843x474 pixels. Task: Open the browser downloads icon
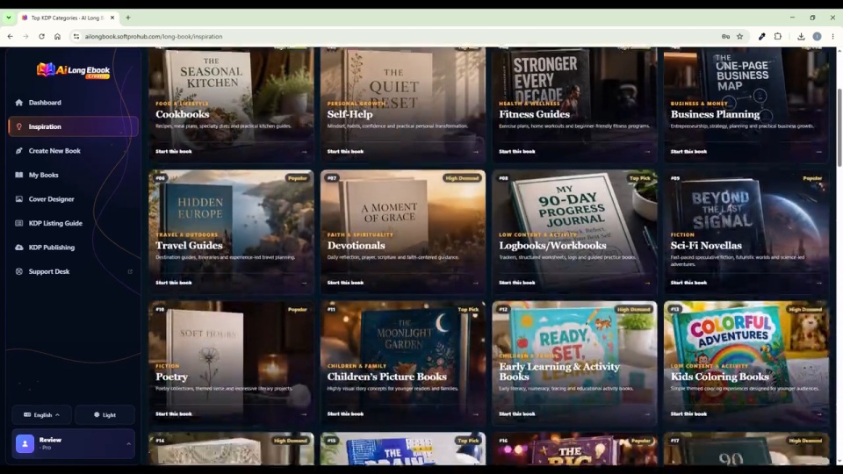[x=801, y=37]
